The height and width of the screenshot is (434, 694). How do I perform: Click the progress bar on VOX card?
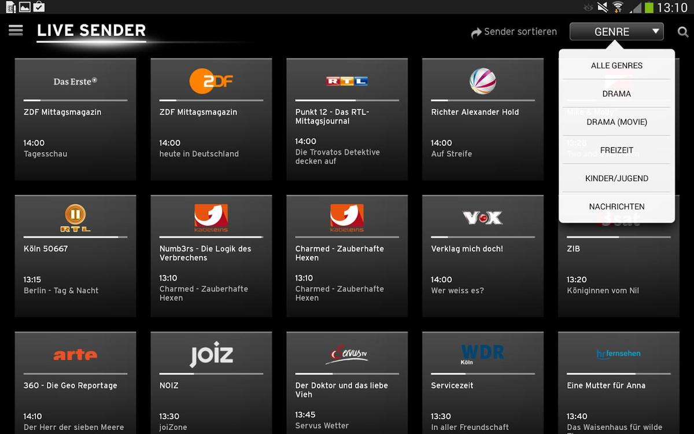(483, 237)
